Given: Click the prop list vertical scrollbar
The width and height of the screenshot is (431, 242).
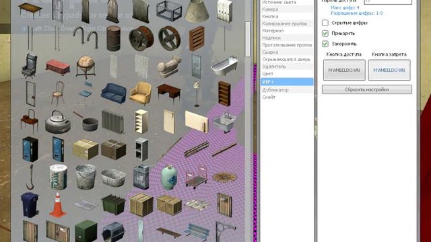Looking at the screenshot, I should [x=247, y=39].
